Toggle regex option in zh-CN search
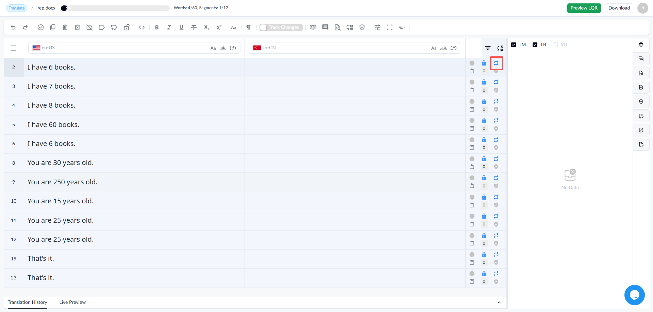 (454, 48)
